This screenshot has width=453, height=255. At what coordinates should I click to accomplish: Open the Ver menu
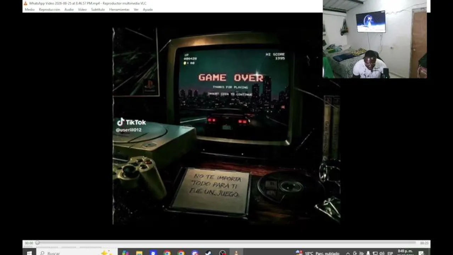(136, 10)
